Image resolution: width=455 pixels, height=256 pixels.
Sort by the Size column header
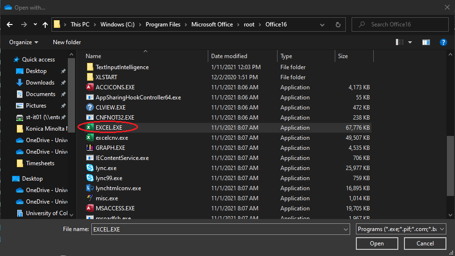click(x=343, y=56)
